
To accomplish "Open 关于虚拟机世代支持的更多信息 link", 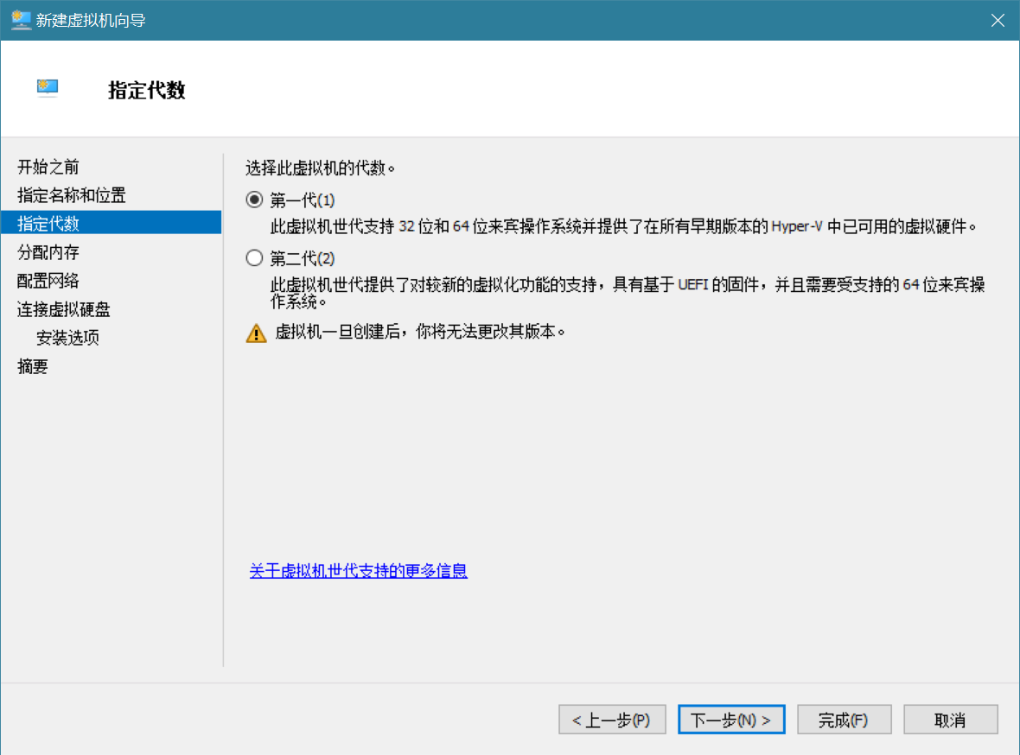I will (358, 571).
